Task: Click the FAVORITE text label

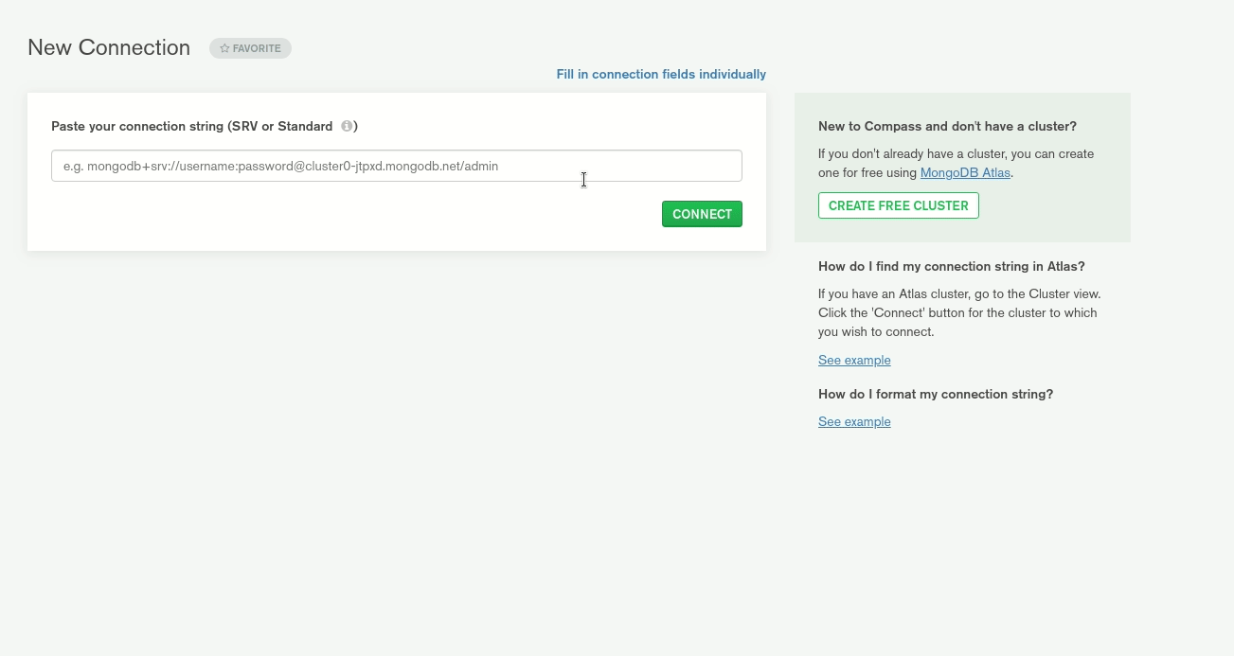Action: (x=257, y=48)
